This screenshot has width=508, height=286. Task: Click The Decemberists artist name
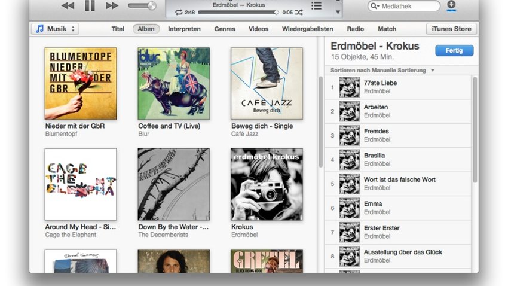tap(163, 235)
